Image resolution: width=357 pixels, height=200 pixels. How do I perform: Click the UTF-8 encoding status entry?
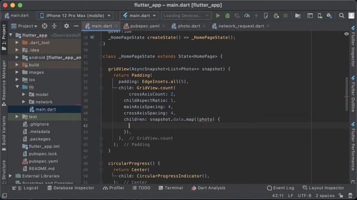(305, 196)
